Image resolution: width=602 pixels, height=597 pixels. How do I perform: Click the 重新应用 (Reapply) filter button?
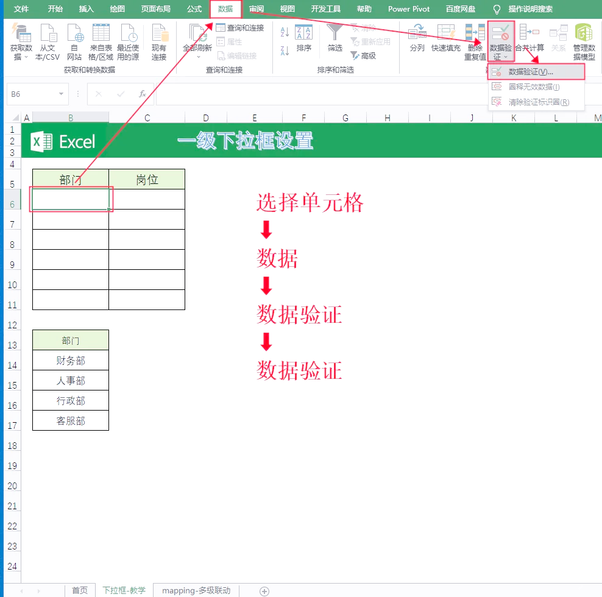tap(370, 42)
